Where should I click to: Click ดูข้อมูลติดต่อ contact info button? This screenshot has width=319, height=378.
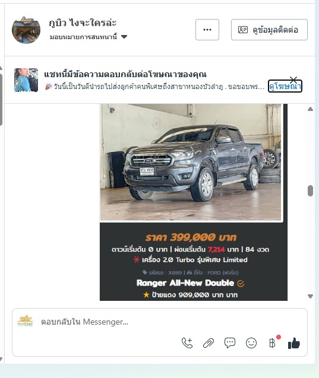pyautogui.click(x=269, y=30)
